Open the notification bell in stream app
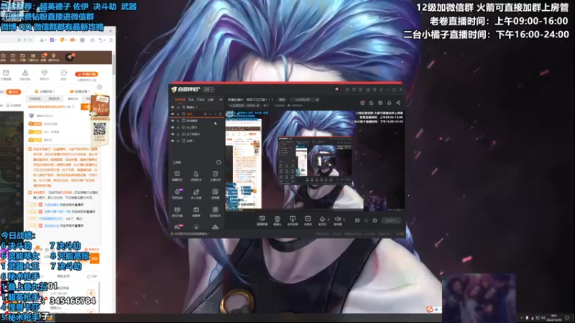Screen dimensions: 575x323 389,103
